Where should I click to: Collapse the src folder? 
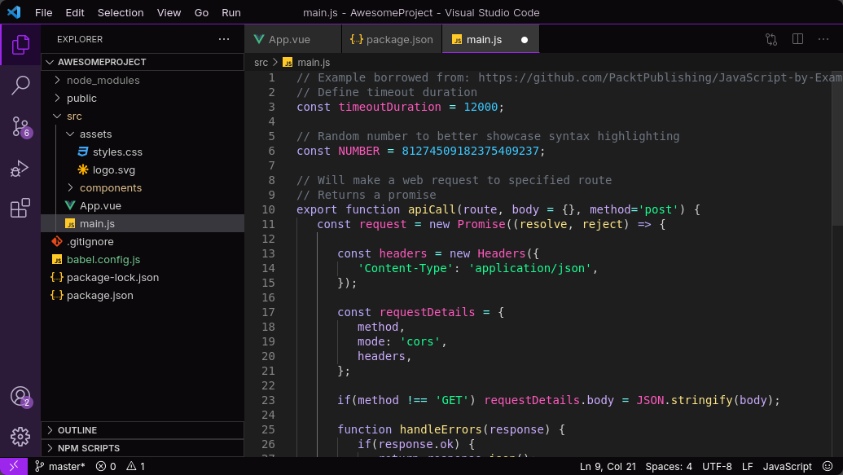coord(143,117)
